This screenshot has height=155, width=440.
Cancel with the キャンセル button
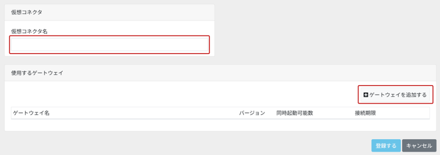pyautogui.click(x=419, y=146)
